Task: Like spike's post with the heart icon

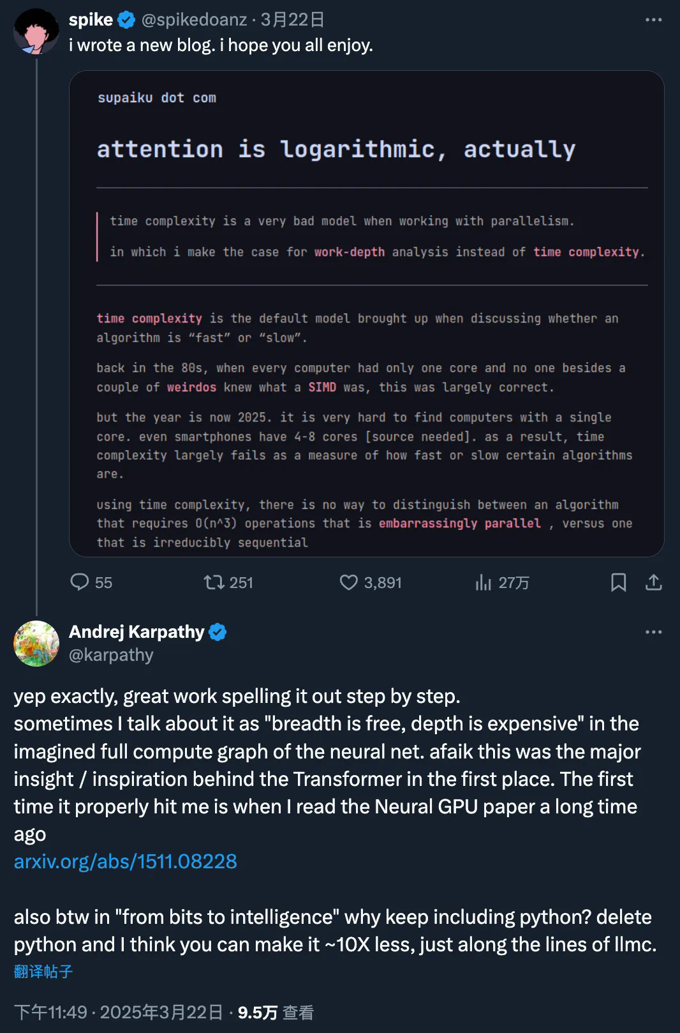Action: point(348,582)
